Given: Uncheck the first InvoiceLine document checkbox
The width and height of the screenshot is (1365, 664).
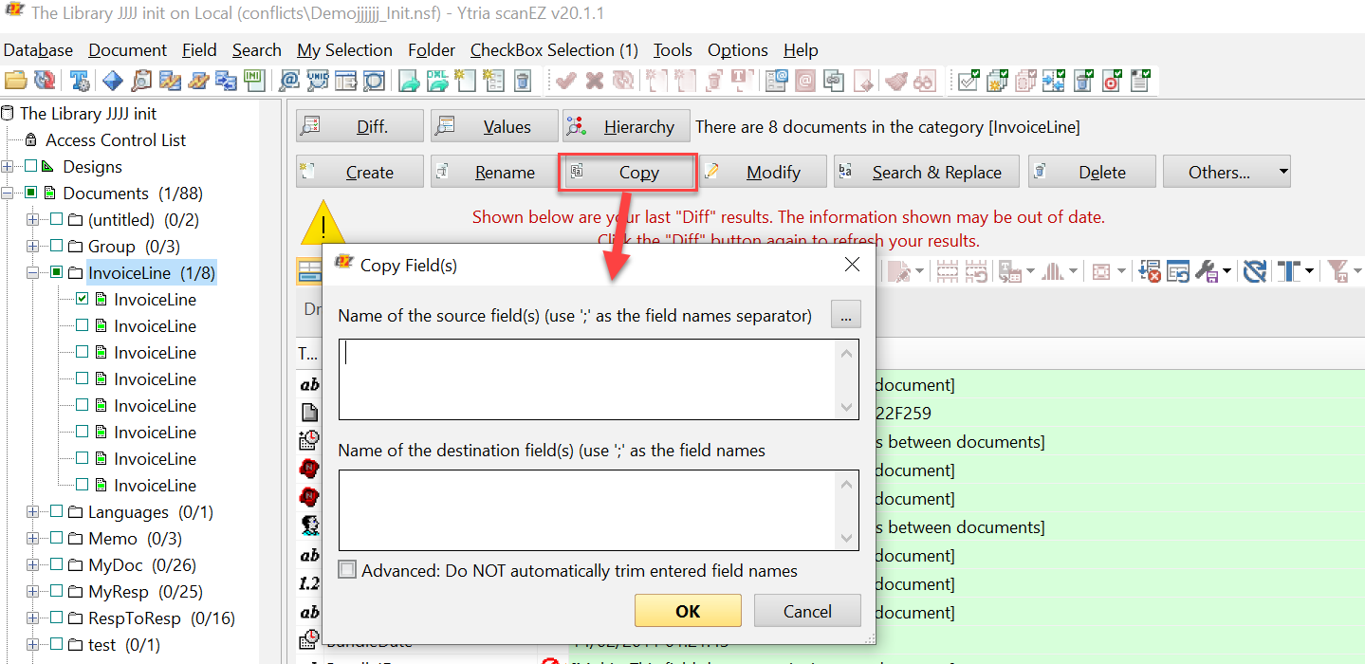Looking at the screenshot, I should pyautogui.click(x=83, y=300).
